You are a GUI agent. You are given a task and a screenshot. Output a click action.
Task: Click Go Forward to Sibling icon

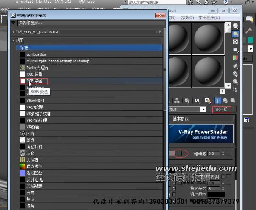[x=233, y=100]
